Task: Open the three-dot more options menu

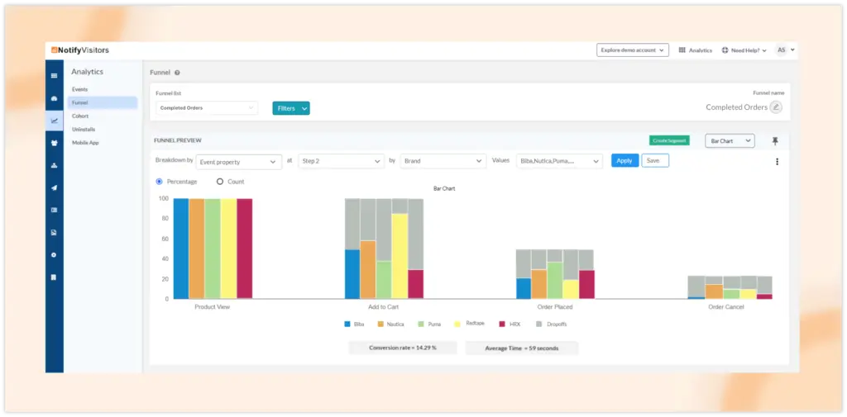Action: pyautogui.click(x=777, y=162)
